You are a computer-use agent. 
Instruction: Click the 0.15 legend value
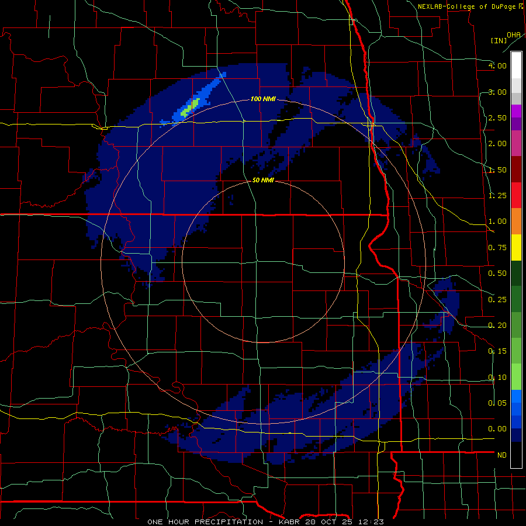click(497, 351)
